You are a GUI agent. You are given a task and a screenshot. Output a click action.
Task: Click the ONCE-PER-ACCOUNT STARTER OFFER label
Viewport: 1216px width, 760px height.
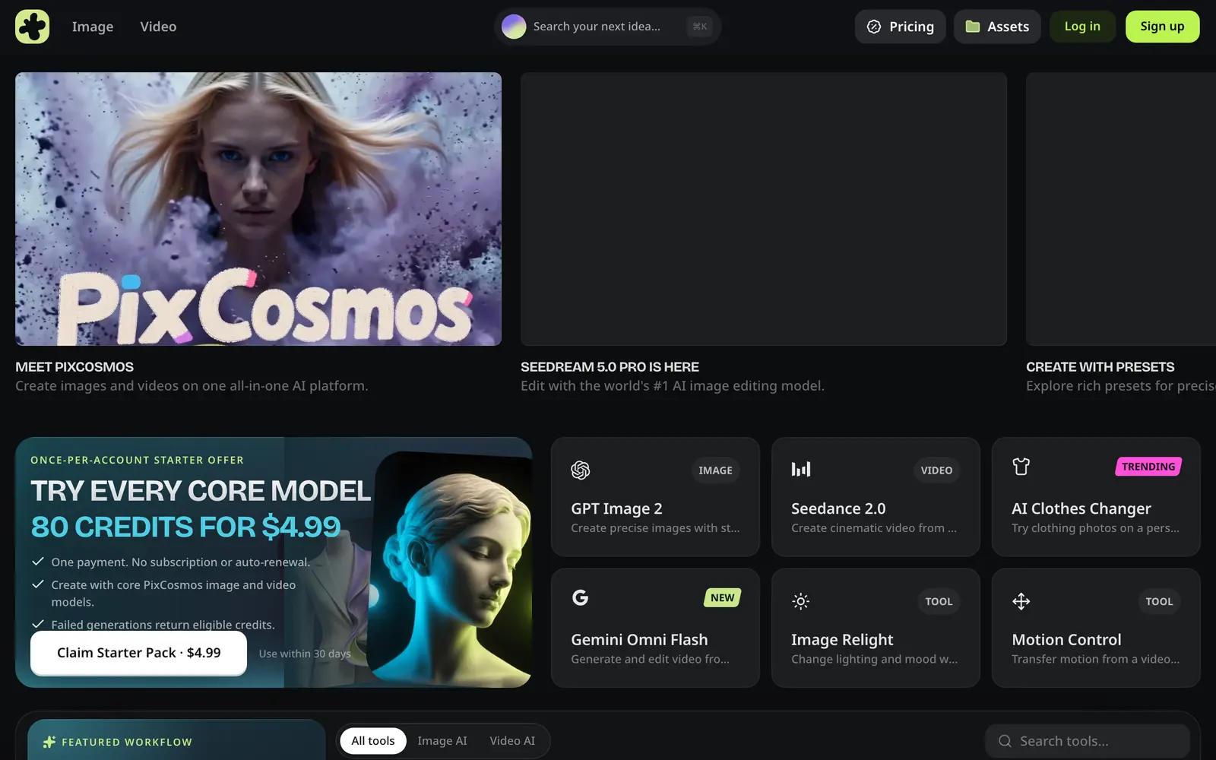pos(138,461)
